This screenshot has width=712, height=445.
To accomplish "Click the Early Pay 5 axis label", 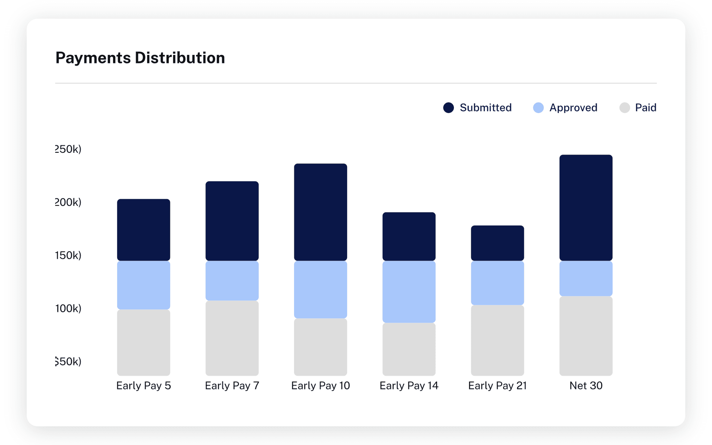I will (x=144, y=386).
